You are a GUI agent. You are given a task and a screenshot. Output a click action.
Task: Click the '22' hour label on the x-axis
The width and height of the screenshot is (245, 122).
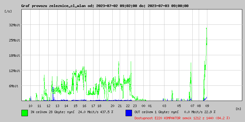128,106
